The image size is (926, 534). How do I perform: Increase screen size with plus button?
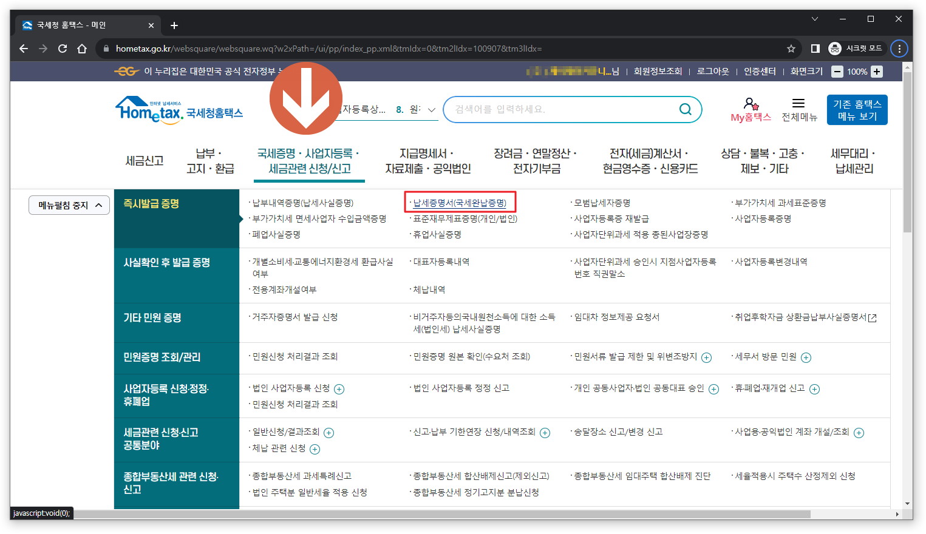(876, 72)
